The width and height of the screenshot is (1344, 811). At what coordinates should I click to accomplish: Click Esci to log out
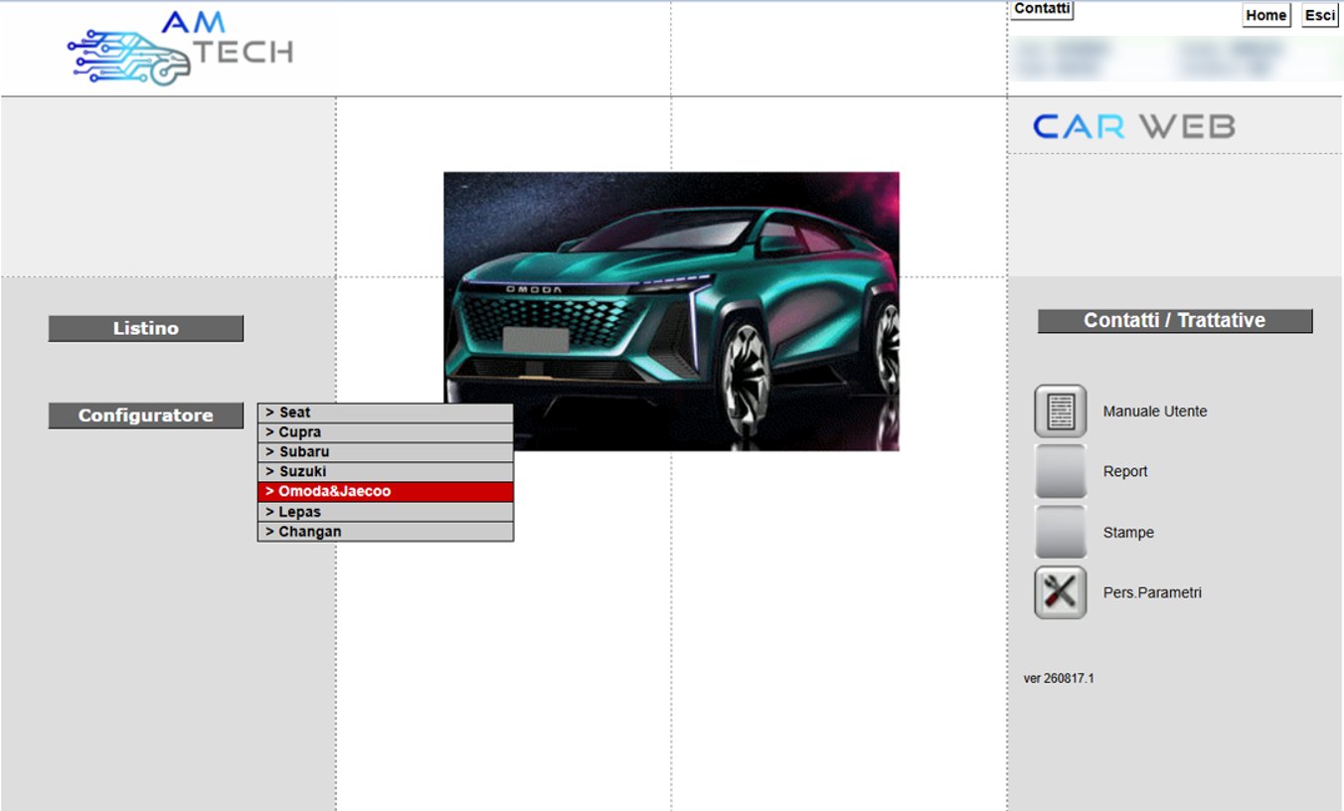1320,15
